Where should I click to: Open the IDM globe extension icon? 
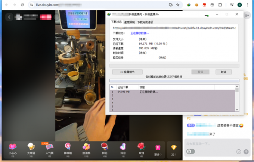coord(189,5)
